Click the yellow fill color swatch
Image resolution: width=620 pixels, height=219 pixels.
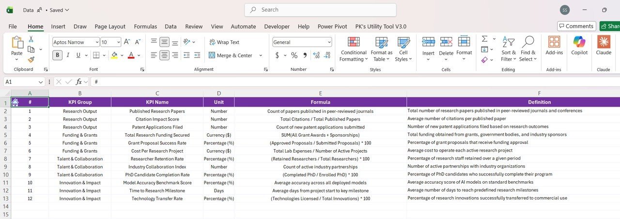tap(114, 55)
